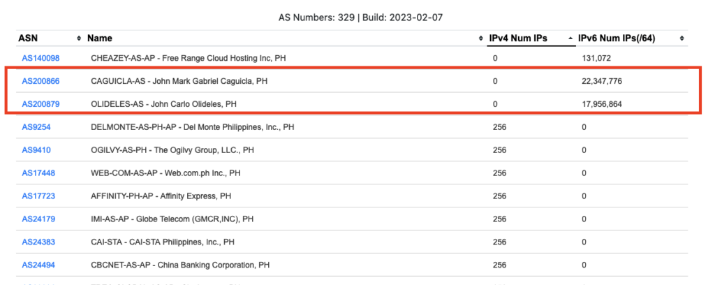
Task: Open the AS24179 link
Action: click(38, 219)
